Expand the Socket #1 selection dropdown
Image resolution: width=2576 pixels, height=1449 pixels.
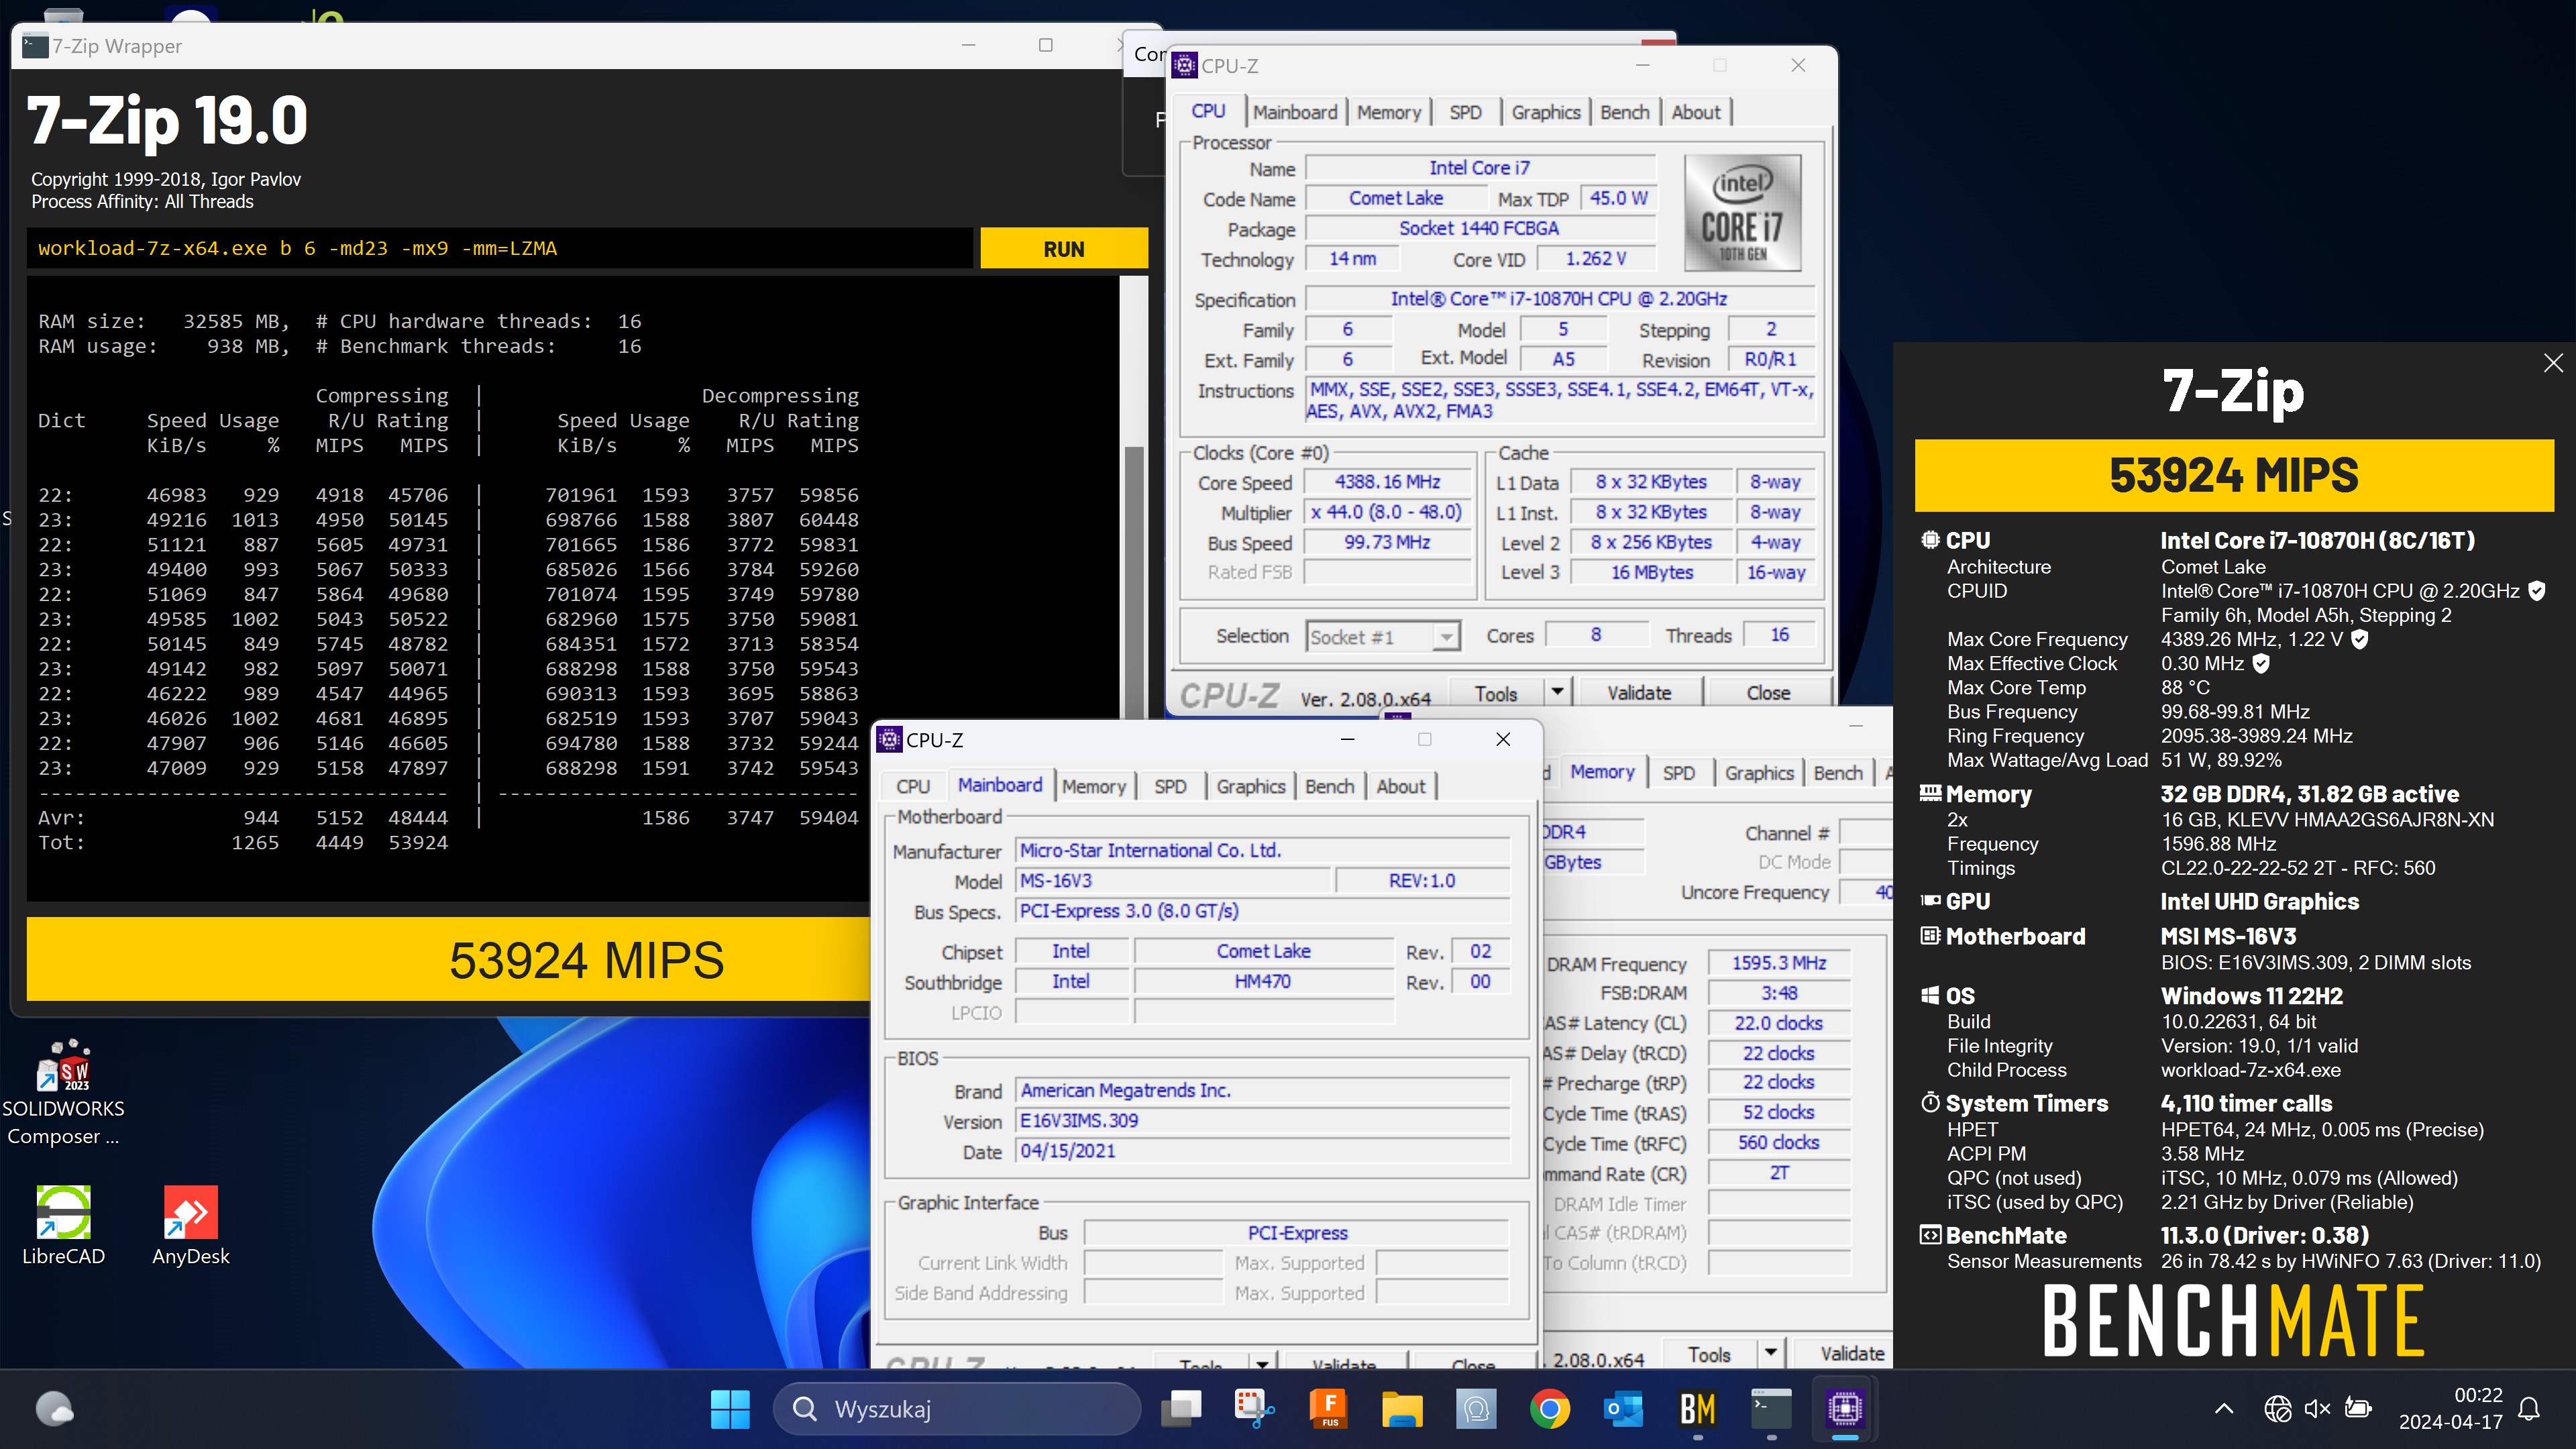1445,637
